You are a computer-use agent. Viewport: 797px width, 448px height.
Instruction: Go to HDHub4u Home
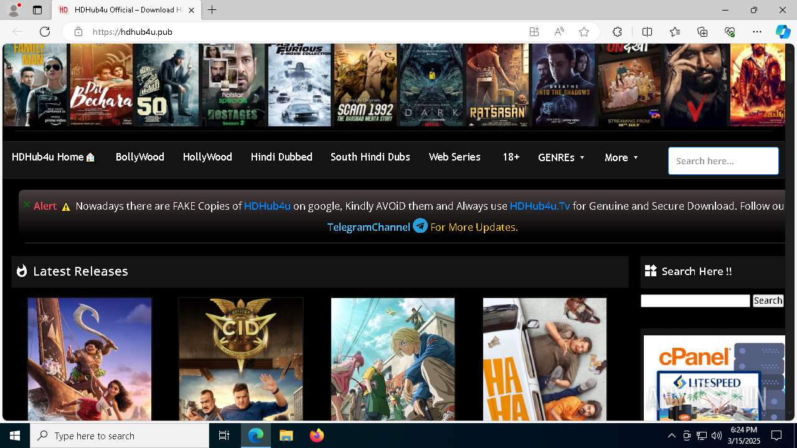[x=54, y=157]
